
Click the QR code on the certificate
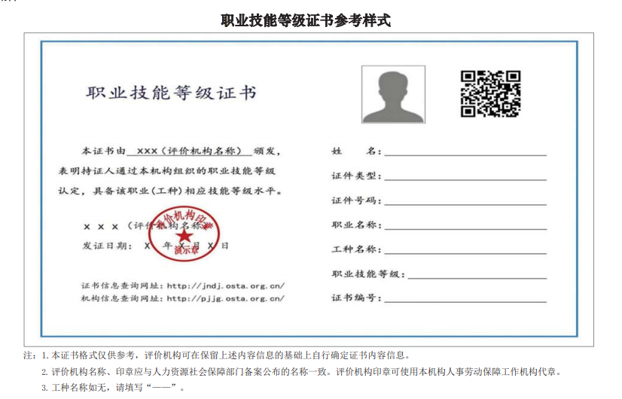point(490,94)
